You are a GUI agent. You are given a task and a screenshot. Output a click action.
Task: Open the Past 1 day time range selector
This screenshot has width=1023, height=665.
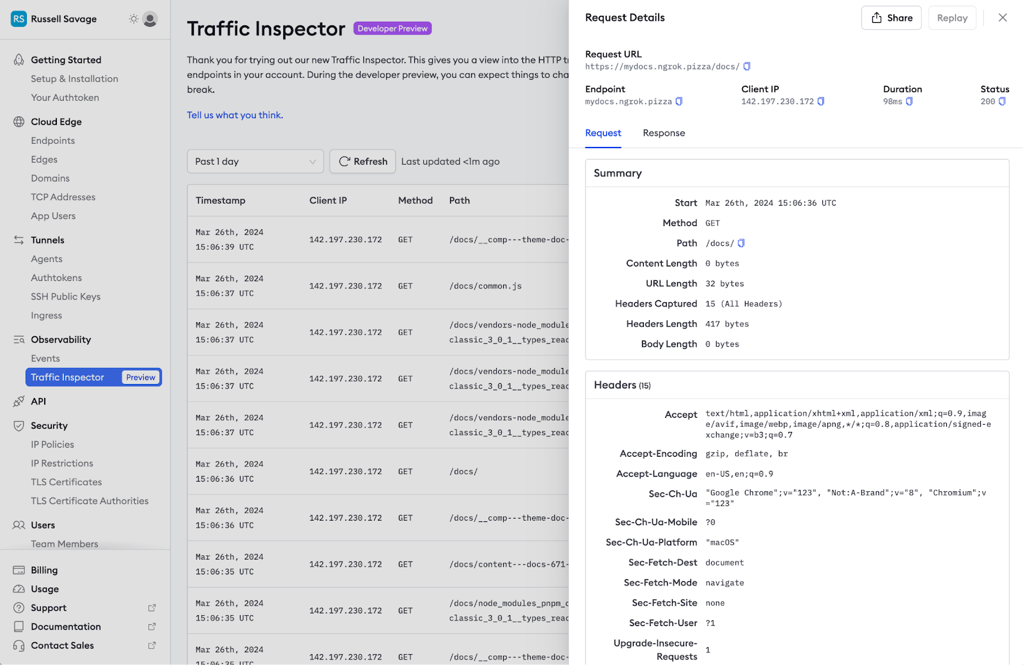[x=254, y=162]
